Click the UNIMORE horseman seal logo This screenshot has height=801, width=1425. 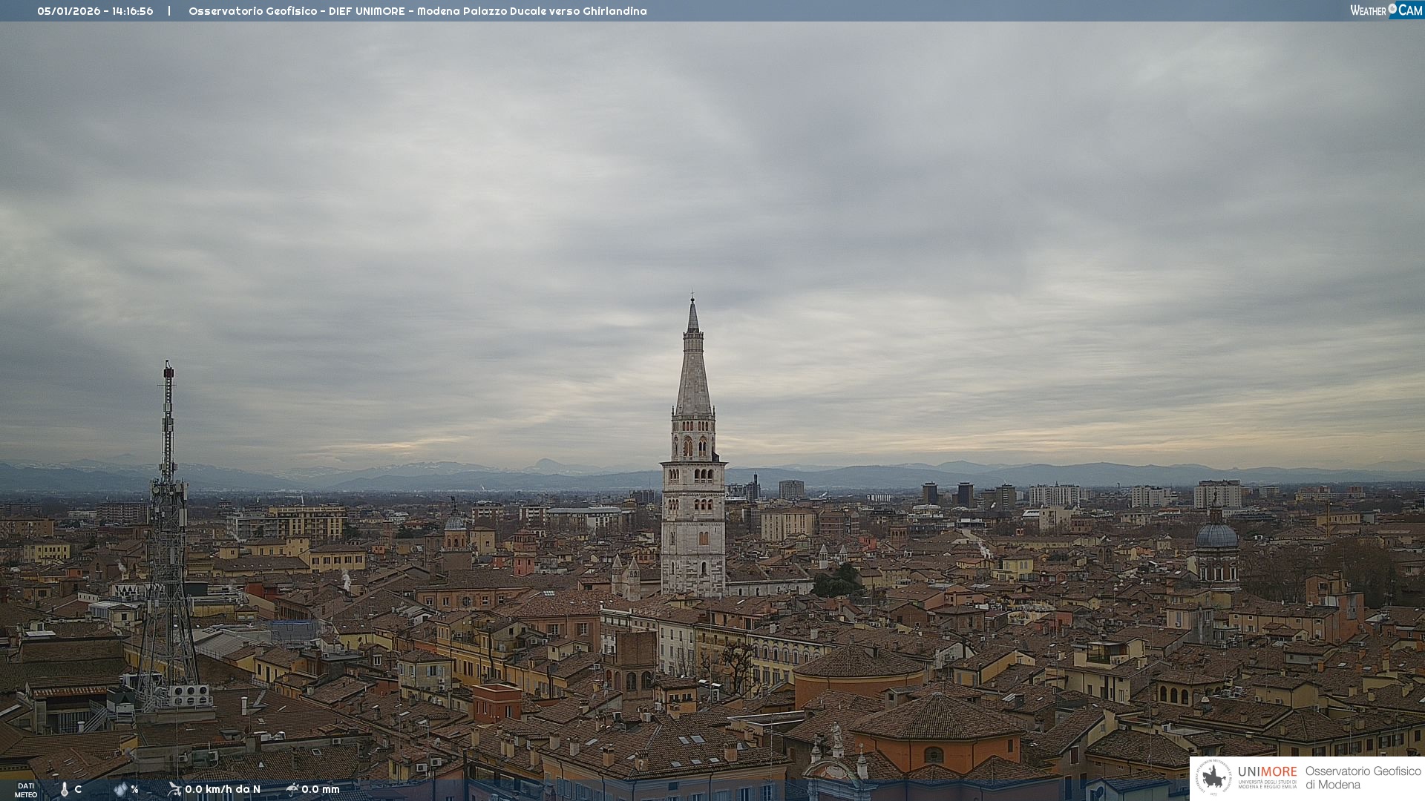[1213, 777]
